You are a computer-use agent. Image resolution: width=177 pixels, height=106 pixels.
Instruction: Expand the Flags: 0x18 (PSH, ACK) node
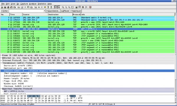(x=3, y=81)
